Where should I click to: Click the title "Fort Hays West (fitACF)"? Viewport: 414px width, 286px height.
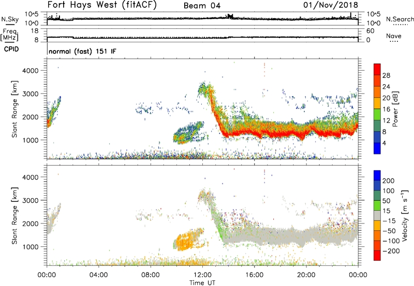point(101,5)
